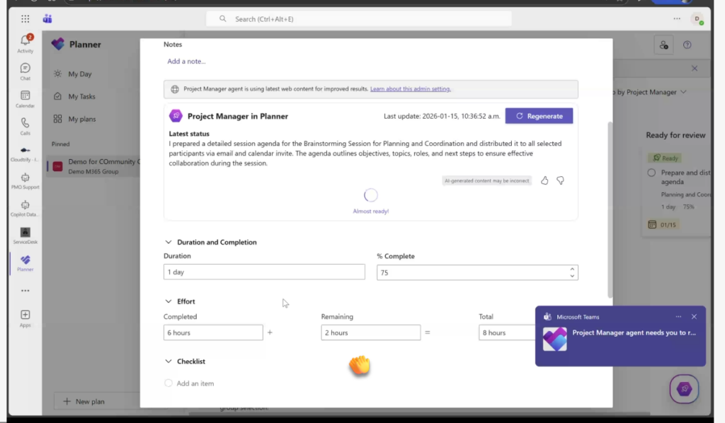The height and width of the screenshot is (423, 725).
Task: Give thumbs up to AI status
Action: tap(544, 180)
